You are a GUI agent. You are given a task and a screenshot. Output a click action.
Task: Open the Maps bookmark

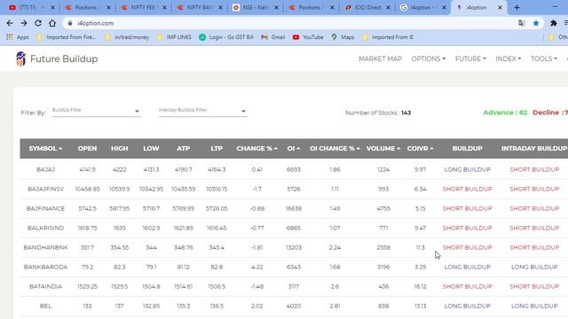click(x=343, y=37)
